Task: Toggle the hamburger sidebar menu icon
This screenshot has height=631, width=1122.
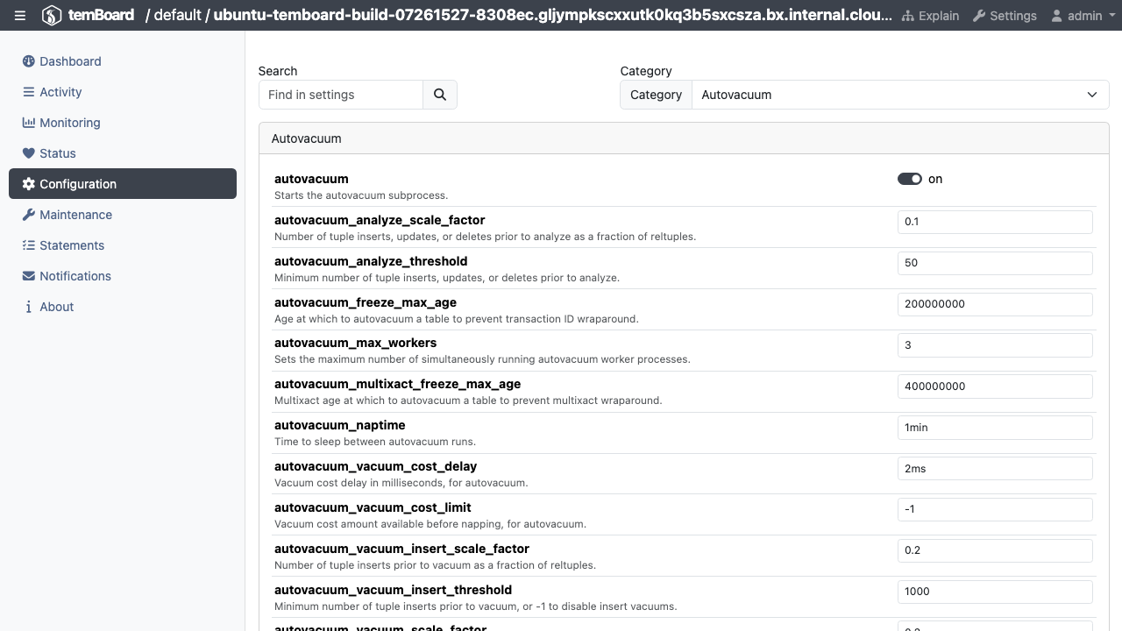Action: pyautogui.click(x=19, y=16)
